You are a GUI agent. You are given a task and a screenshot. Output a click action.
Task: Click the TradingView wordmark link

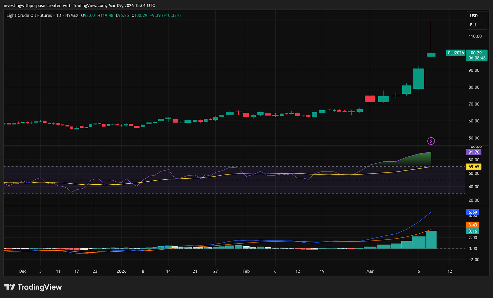tap(40, 287)
